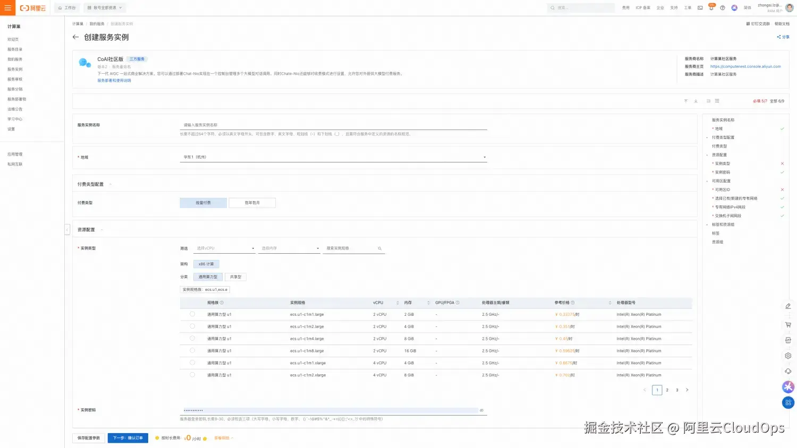The width and height of the screenshot is (797, 448).
Task: Open the 地域 region dropdown
Action: click(334, 157)
